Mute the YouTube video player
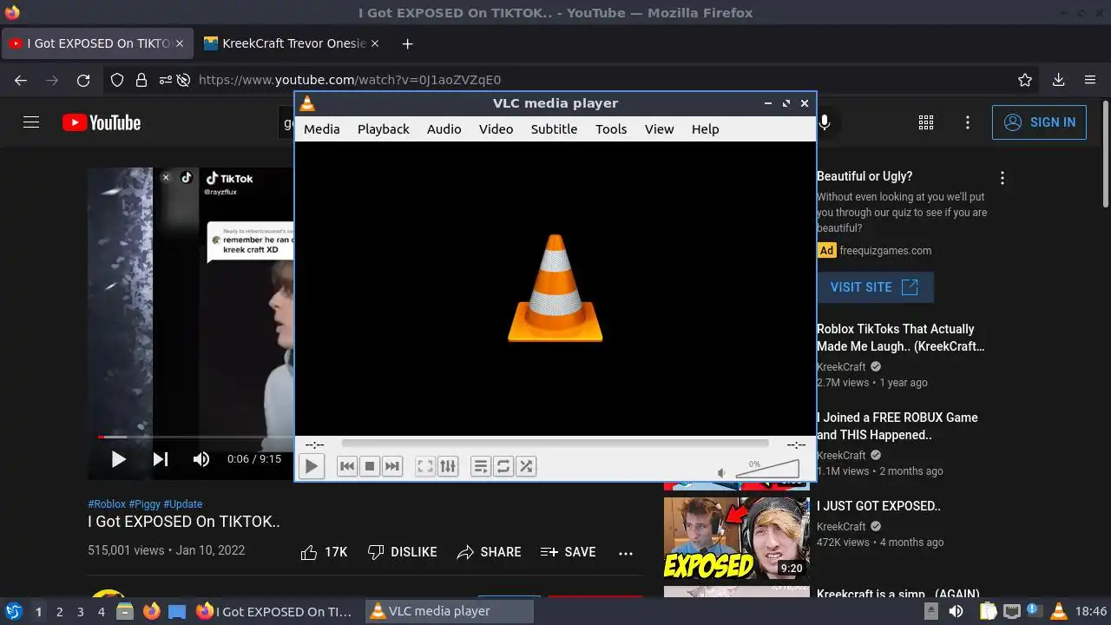The width and height of the screenshot is (1111, 625). (x=201, y=459)
